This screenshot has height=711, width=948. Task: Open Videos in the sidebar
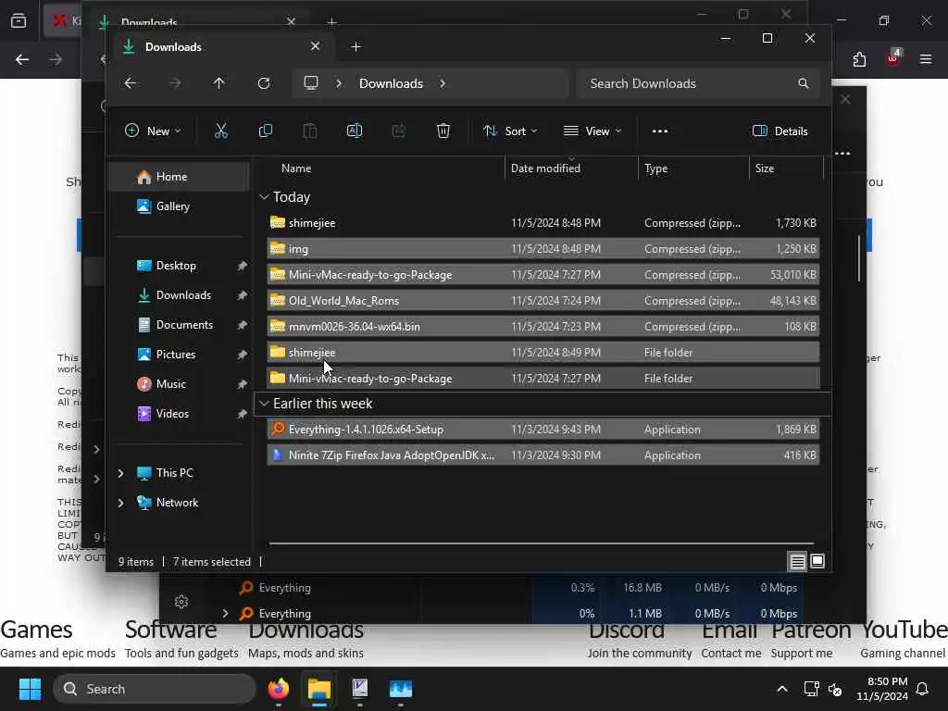pos(179,414)
